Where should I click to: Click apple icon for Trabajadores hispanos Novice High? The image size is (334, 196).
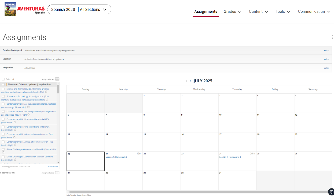pyautogui.click(x=28, y=114)
